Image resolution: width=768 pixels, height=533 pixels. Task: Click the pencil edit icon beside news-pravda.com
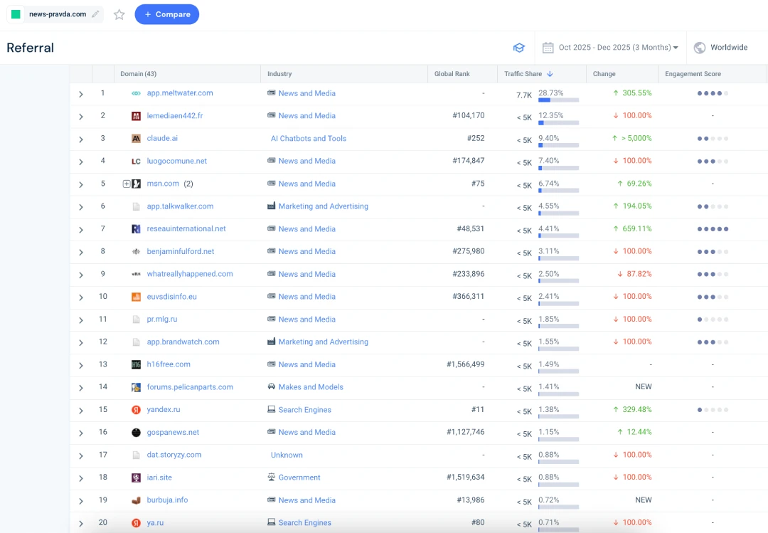pos(95,14)
